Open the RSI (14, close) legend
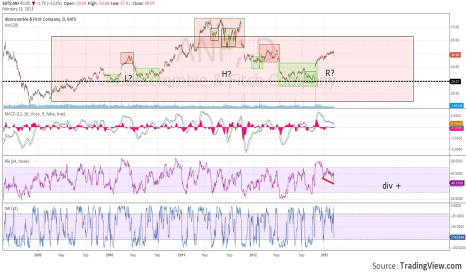The width and height of the screenshot is (466, 275). 16,161
